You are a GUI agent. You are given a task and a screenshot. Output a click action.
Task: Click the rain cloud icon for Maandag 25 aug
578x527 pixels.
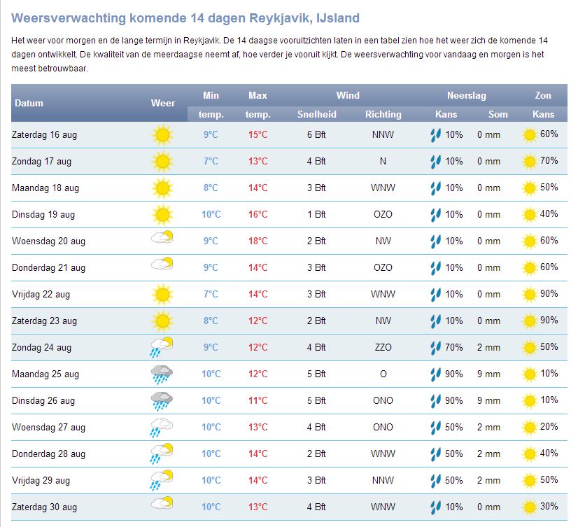coord(162,374)
